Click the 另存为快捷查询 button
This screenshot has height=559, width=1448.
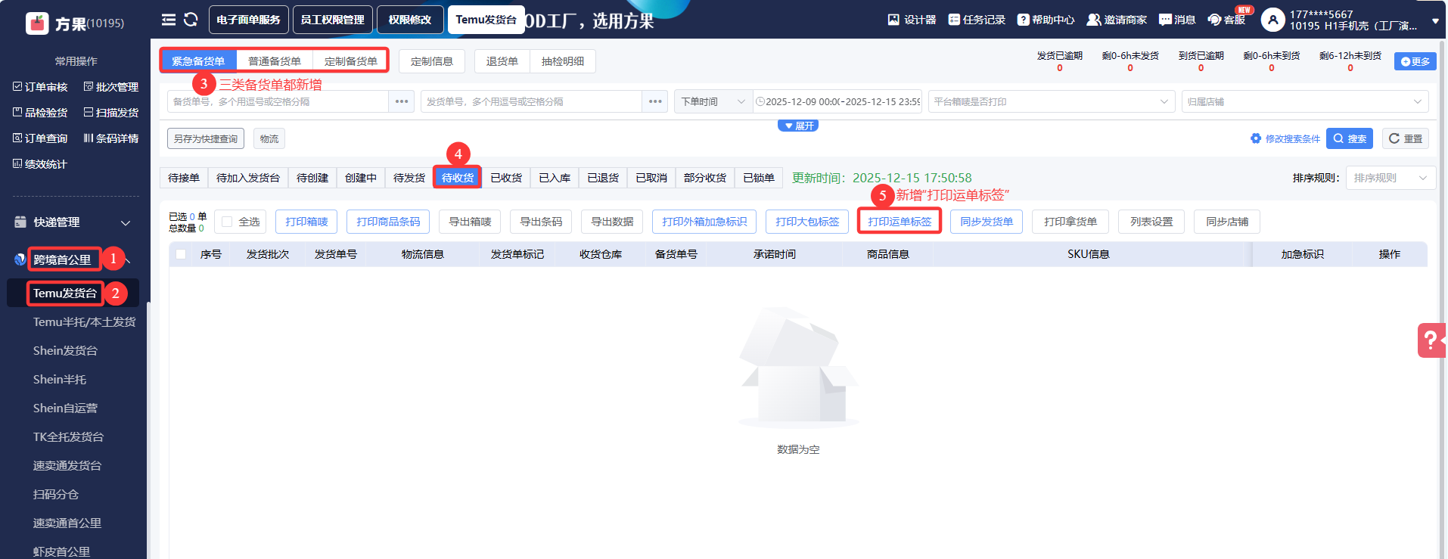206,138
